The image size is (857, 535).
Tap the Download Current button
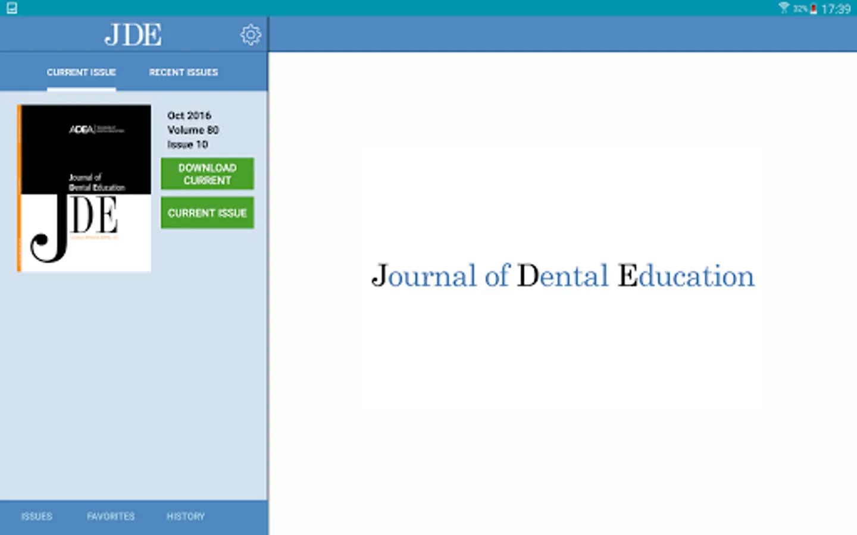(207, 174)
